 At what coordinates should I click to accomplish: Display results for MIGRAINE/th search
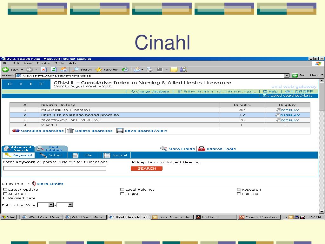coord(288,110)
